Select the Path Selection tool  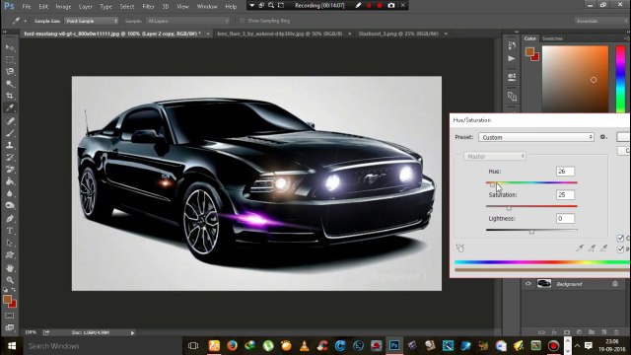[x=10, y=243]
